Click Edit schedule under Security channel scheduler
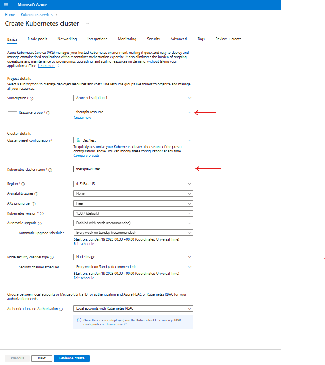The height and width of the screenshot is (365, 325). [x=84, y=278]
